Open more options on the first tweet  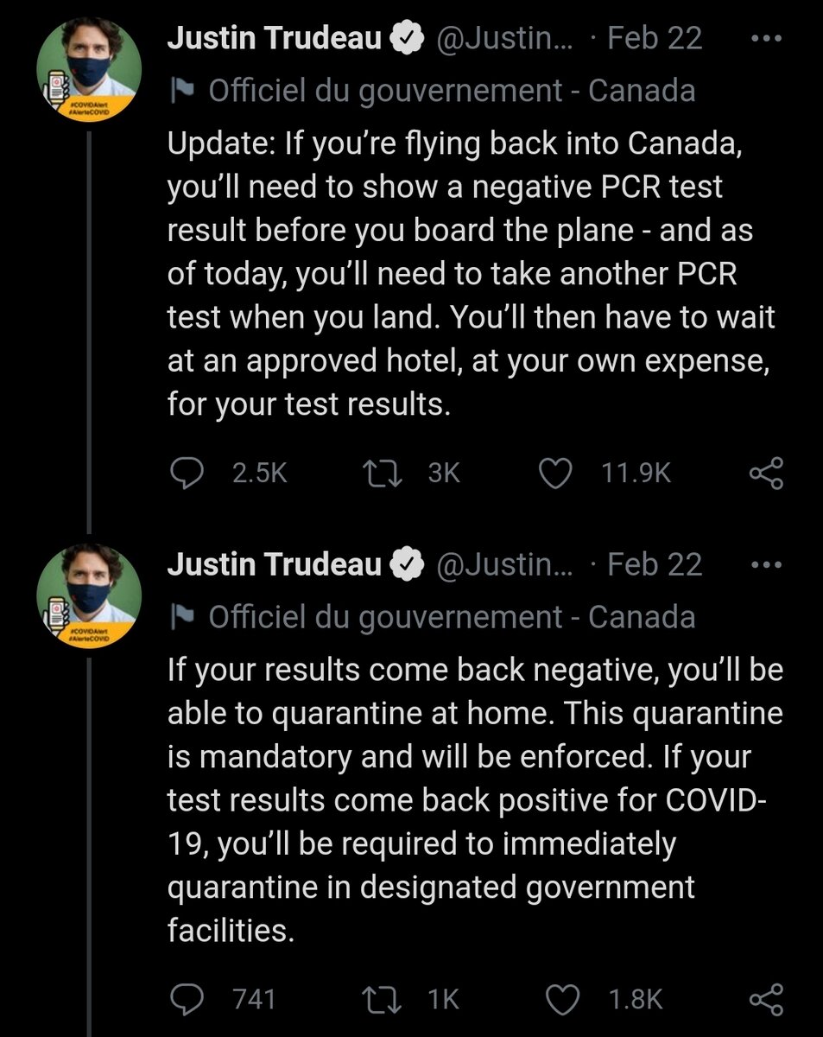765,39
